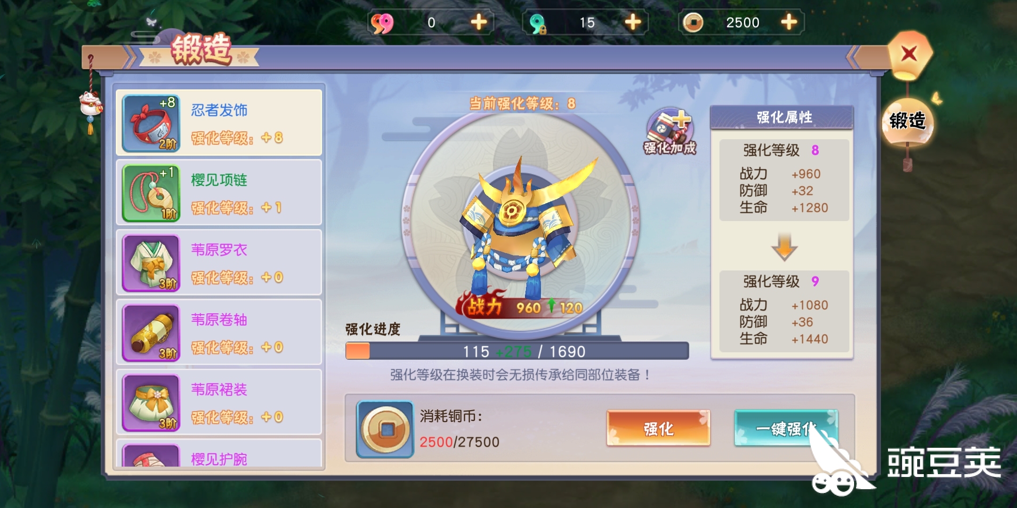
Task: Tap the copper coin cost icon
Action: [x=385, y=429]
